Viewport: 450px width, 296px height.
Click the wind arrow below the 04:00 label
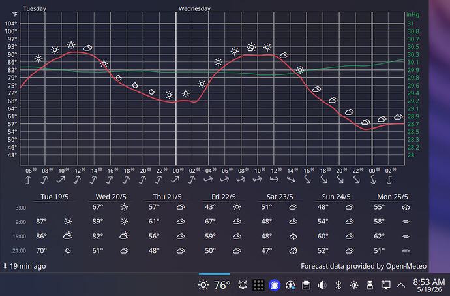tap(208, 180)
